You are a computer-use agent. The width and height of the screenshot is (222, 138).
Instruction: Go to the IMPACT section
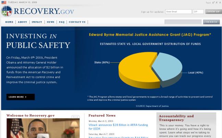(x=37, y=22)
